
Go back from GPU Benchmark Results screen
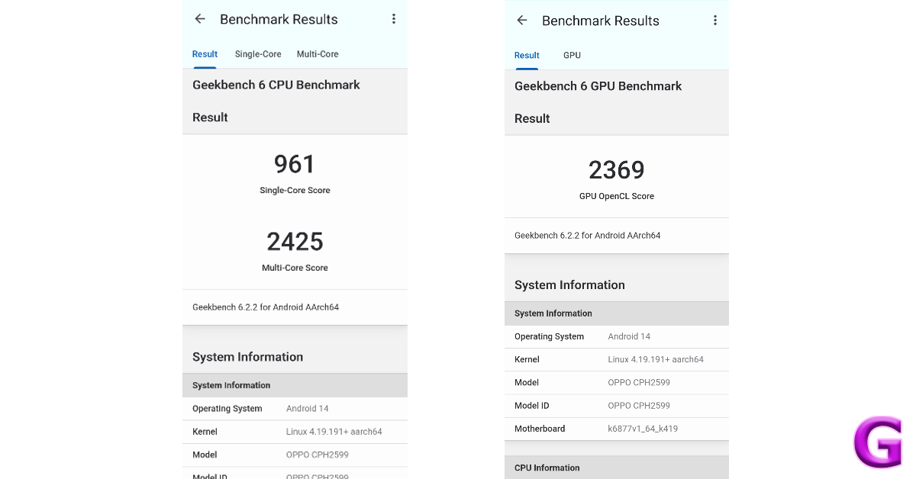pos(522,21)
